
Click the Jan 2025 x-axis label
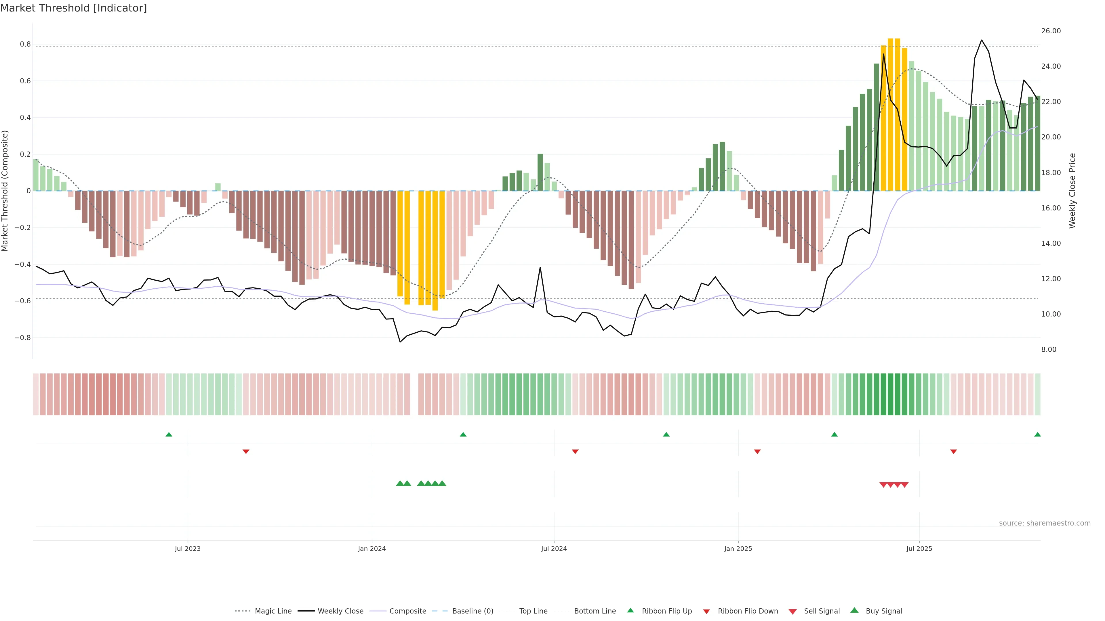click(x=738, y=549)
